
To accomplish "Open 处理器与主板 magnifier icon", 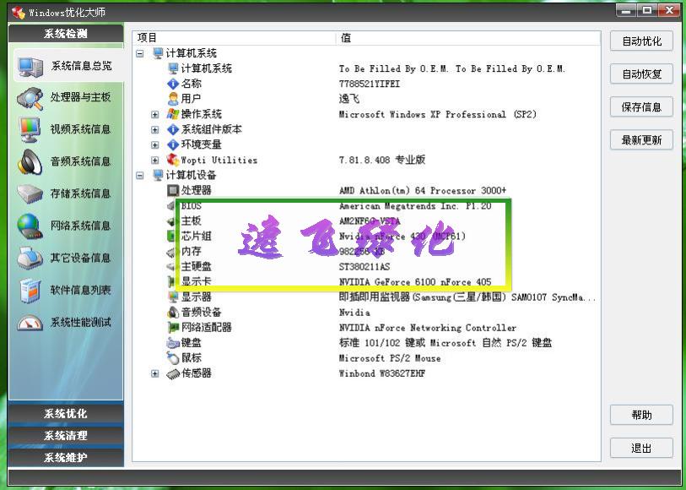I will [30, 99].
